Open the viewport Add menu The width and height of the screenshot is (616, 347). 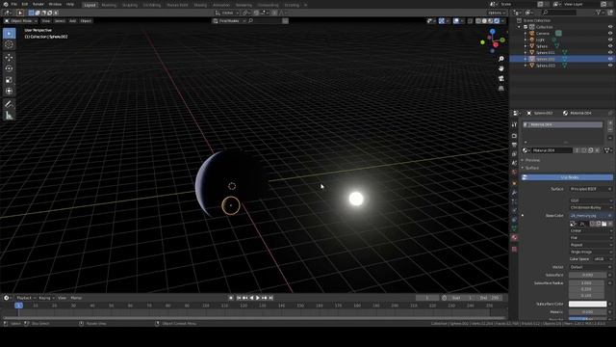73,21
